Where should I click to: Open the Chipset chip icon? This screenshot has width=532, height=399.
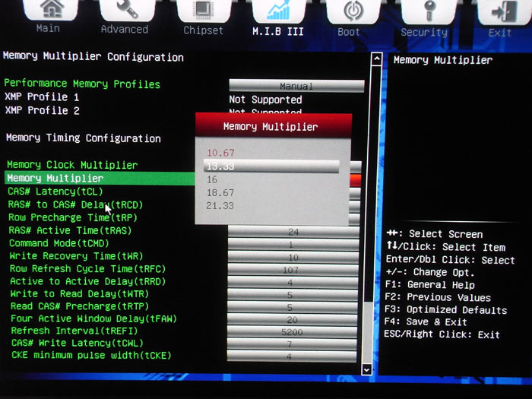pos(204,10)
